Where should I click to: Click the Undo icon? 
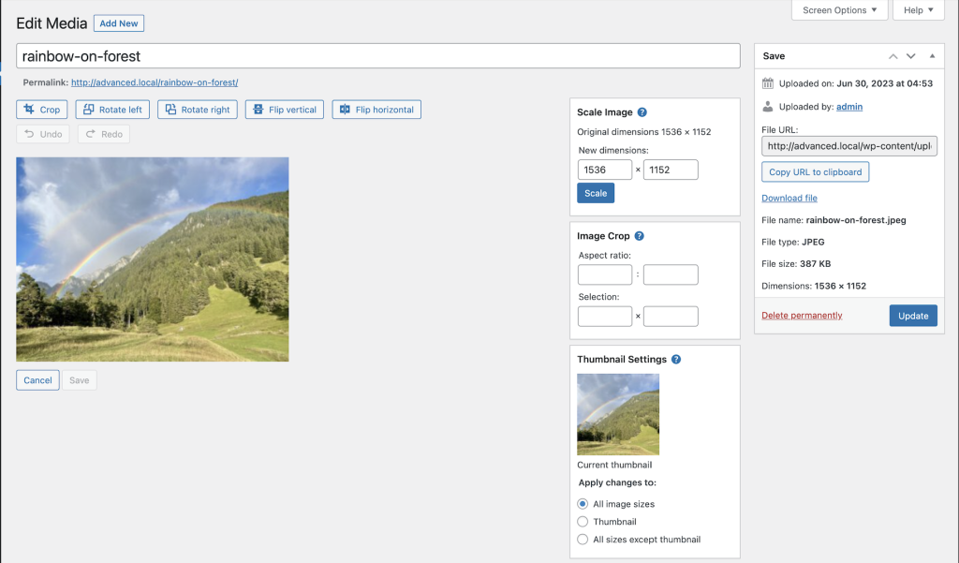tap(41, 133)
